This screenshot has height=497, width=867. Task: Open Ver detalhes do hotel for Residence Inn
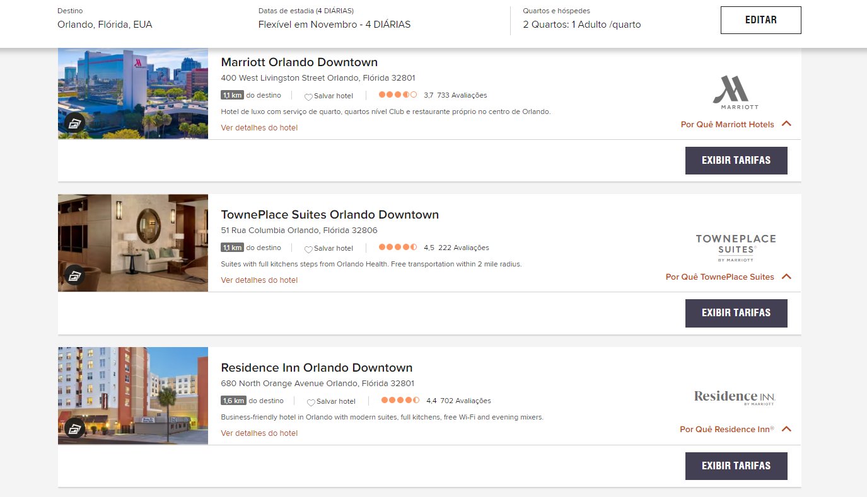(259, 433)
